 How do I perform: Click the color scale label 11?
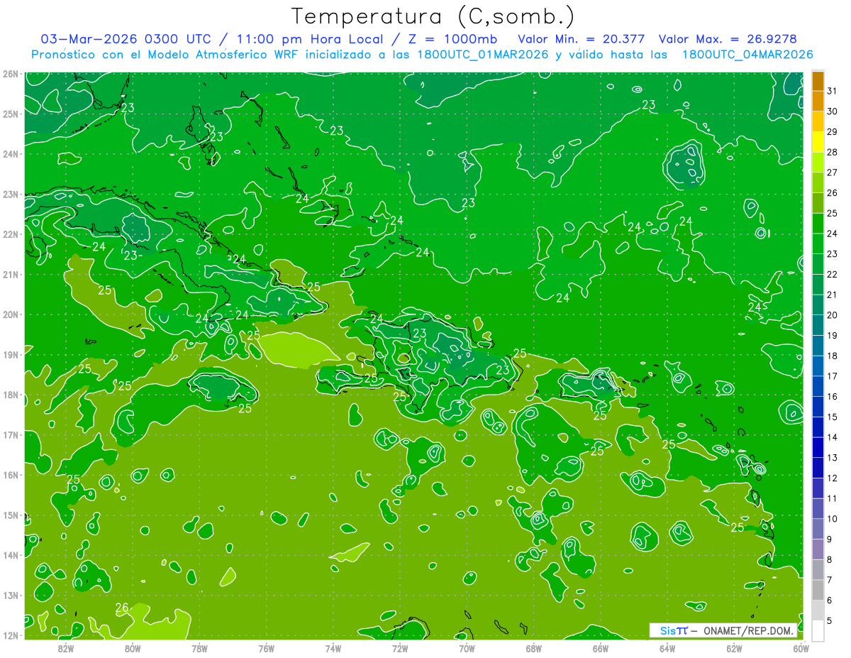pos(833,498)
